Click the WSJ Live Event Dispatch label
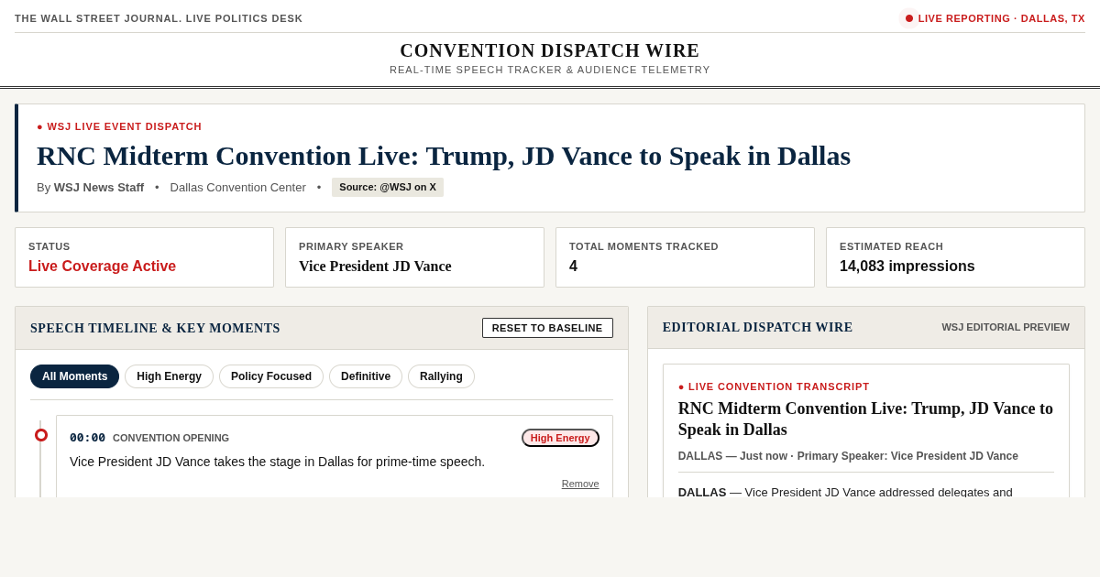The image size is (1100, 577). [x=119, y=126]
